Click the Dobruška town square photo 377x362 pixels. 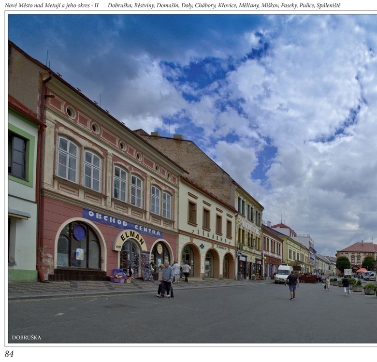point(192,179)
